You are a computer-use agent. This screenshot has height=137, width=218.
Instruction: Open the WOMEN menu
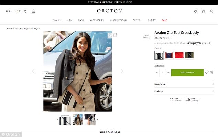[x=57, y=20]
